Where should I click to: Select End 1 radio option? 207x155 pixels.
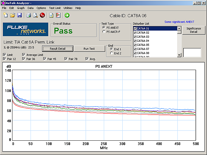111,49
